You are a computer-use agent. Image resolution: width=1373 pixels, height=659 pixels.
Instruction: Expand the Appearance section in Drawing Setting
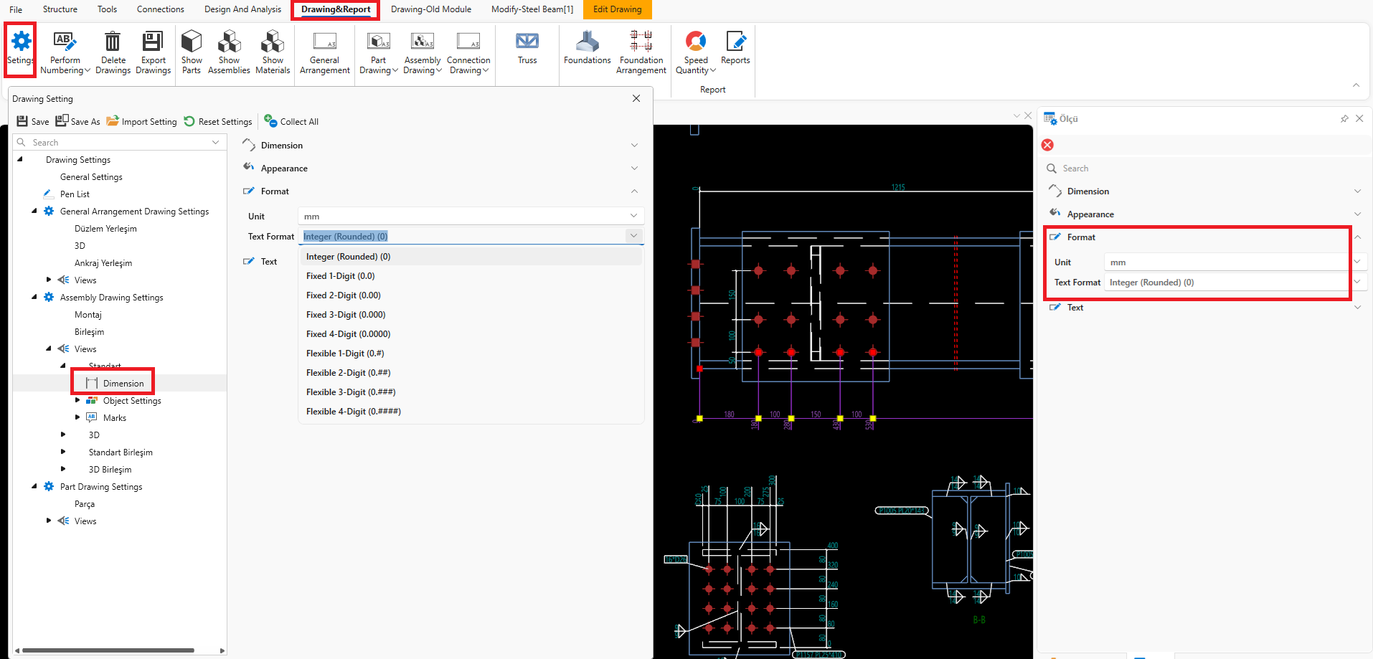pyautogui.click(x=634, y=169)
